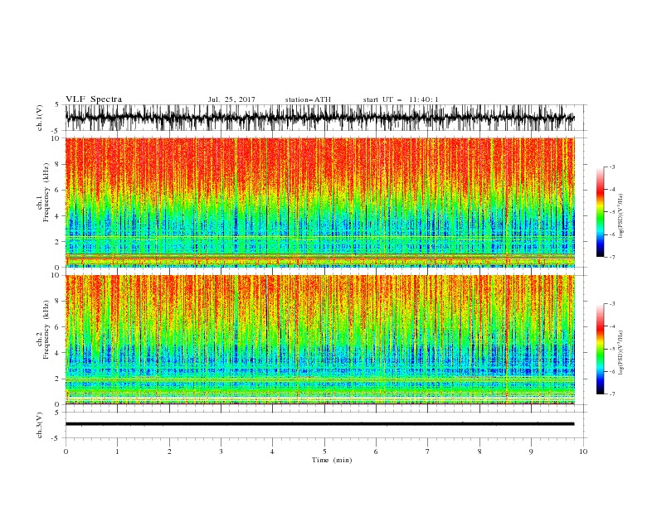
Task: Select the date "Jul. 25, 2017"
Action: click(x=231, y=99)
